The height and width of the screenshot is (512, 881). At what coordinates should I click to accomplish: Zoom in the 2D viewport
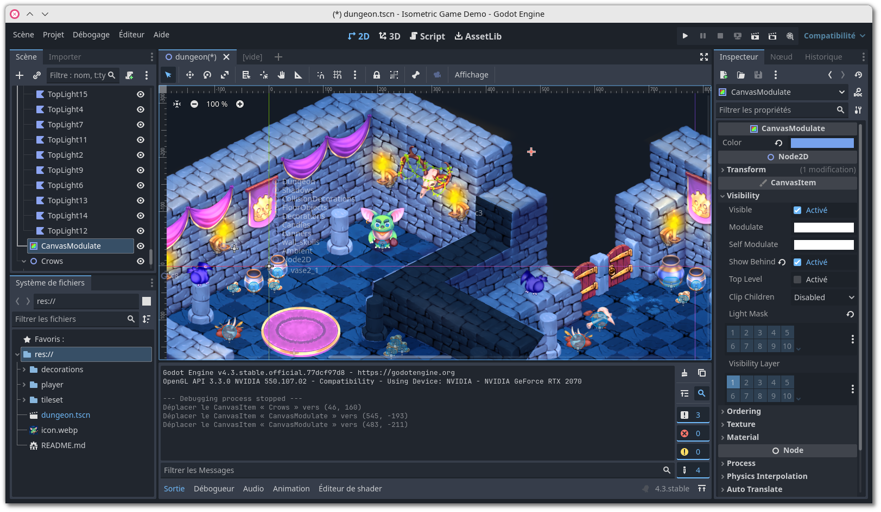(240, 104)
